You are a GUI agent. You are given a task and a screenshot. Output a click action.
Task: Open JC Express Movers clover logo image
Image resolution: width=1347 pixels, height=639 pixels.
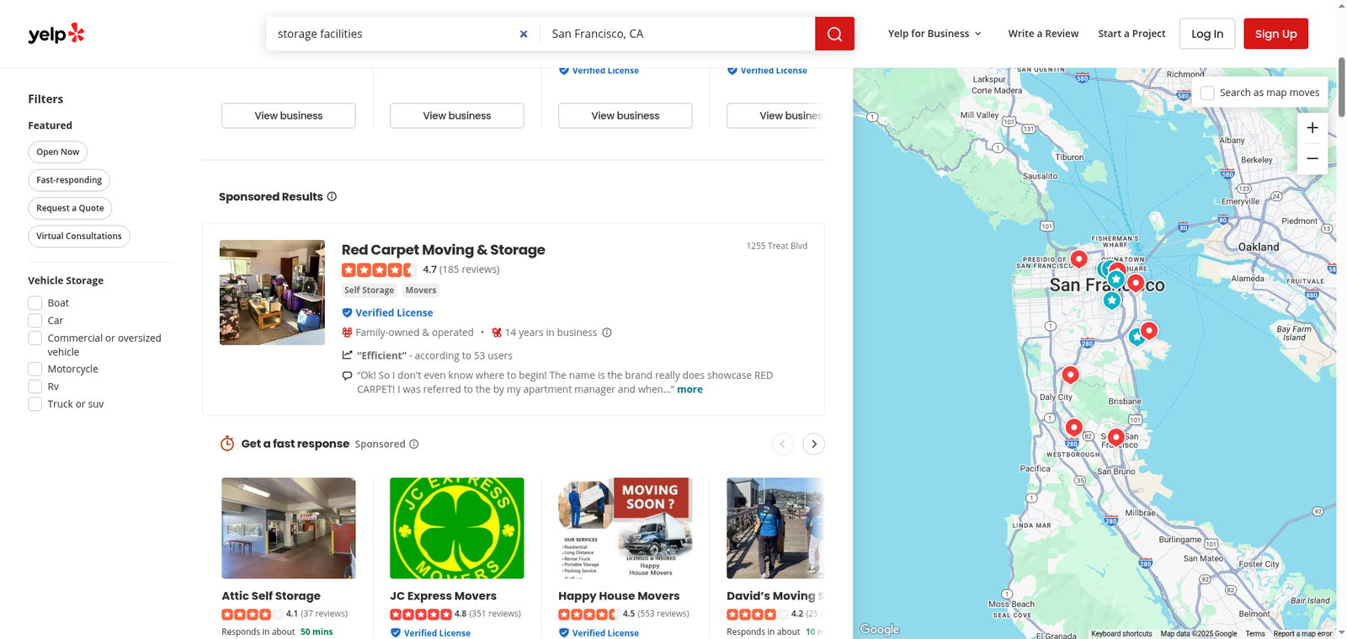point(457,528)
